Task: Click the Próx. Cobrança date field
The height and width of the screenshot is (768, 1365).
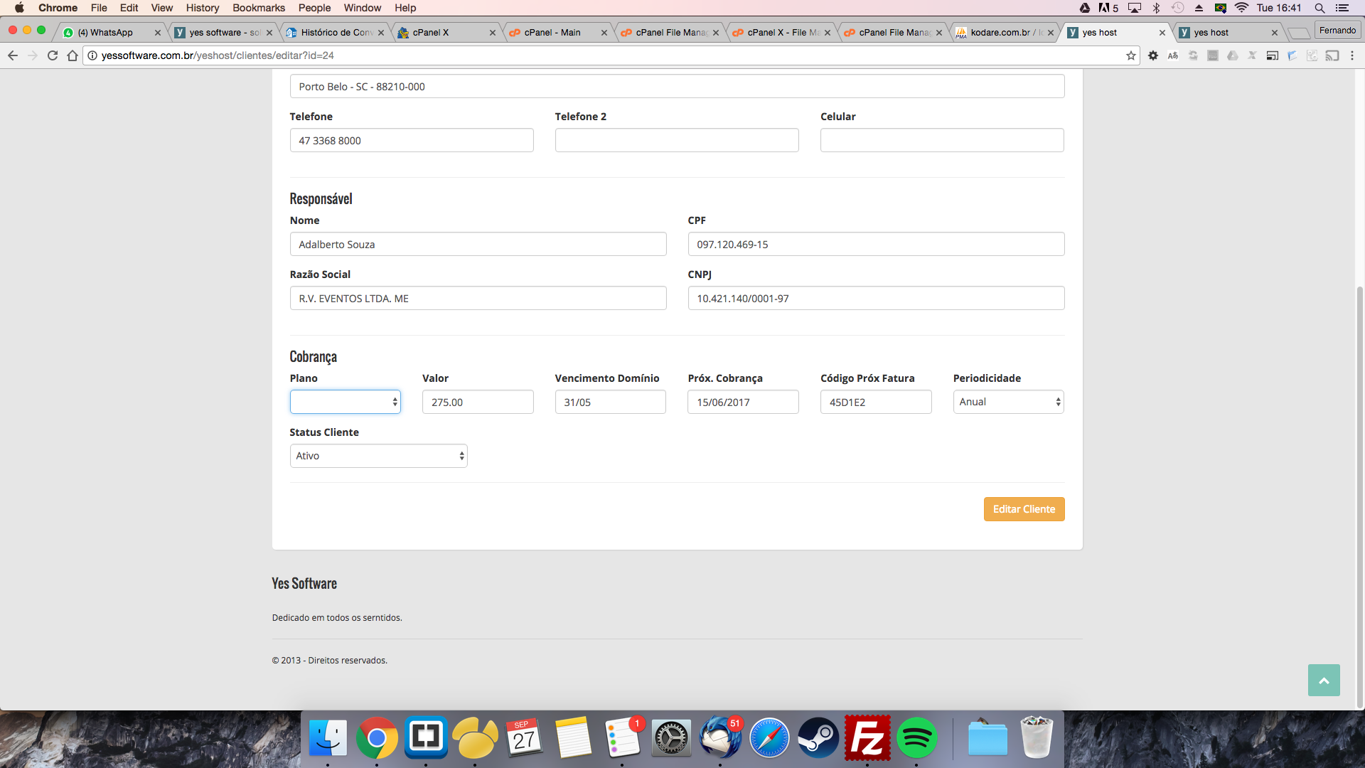Action: coord(742,402)
